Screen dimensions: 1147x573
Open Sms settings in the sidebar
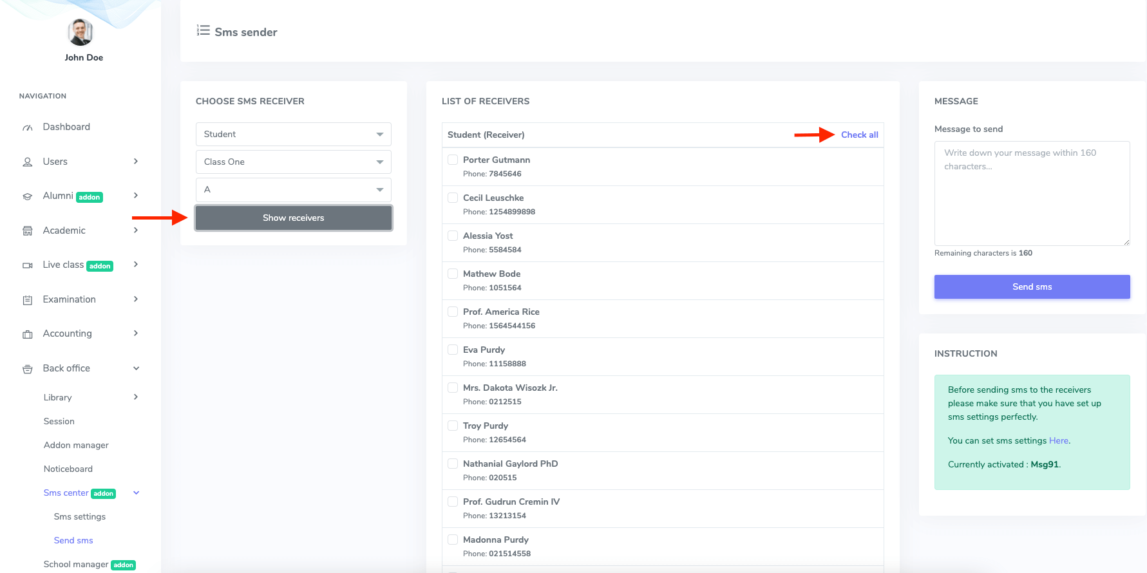[x=80, y=516]
